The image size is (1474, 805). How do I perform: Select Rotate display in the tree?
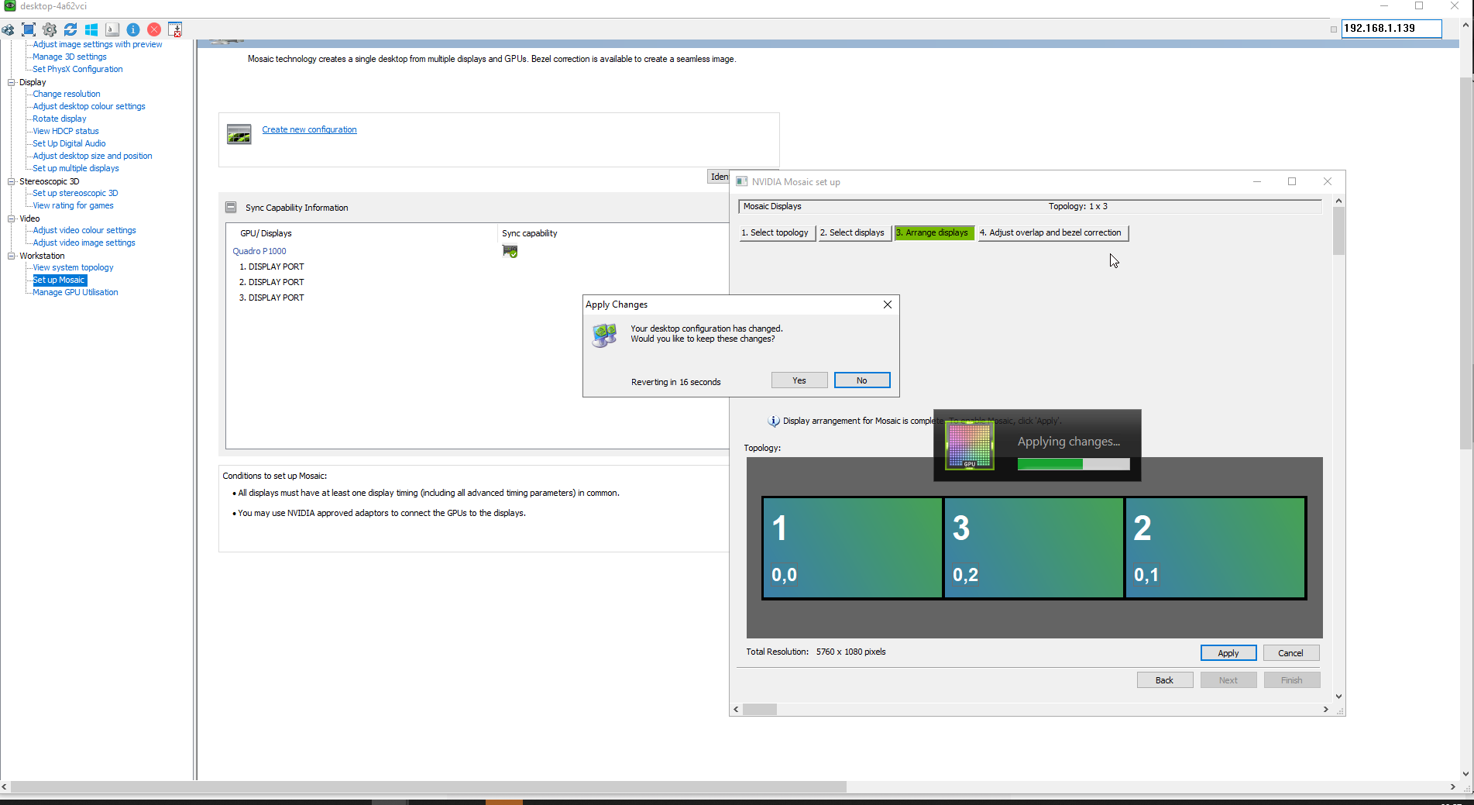60,119
